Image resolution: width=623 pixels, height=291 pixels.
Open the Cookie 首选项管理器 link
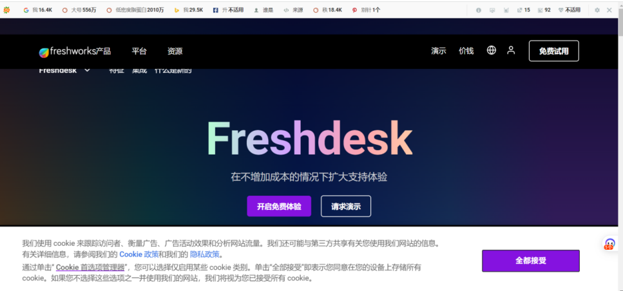point(91,267)
